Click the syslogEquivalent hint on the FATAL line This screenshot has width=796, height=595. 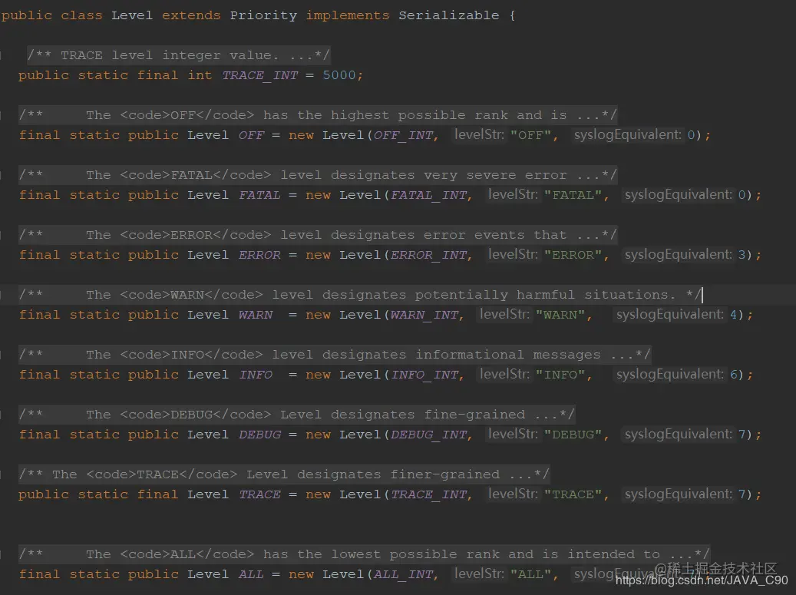click(679, 194)
